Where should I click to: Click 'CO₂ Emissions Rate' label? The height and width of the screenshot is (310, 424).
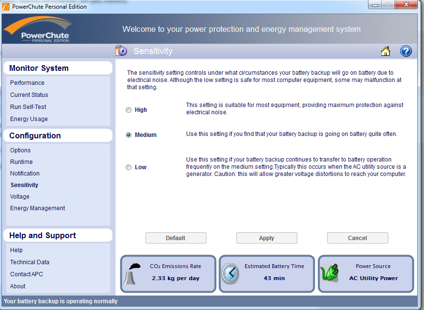175,266
